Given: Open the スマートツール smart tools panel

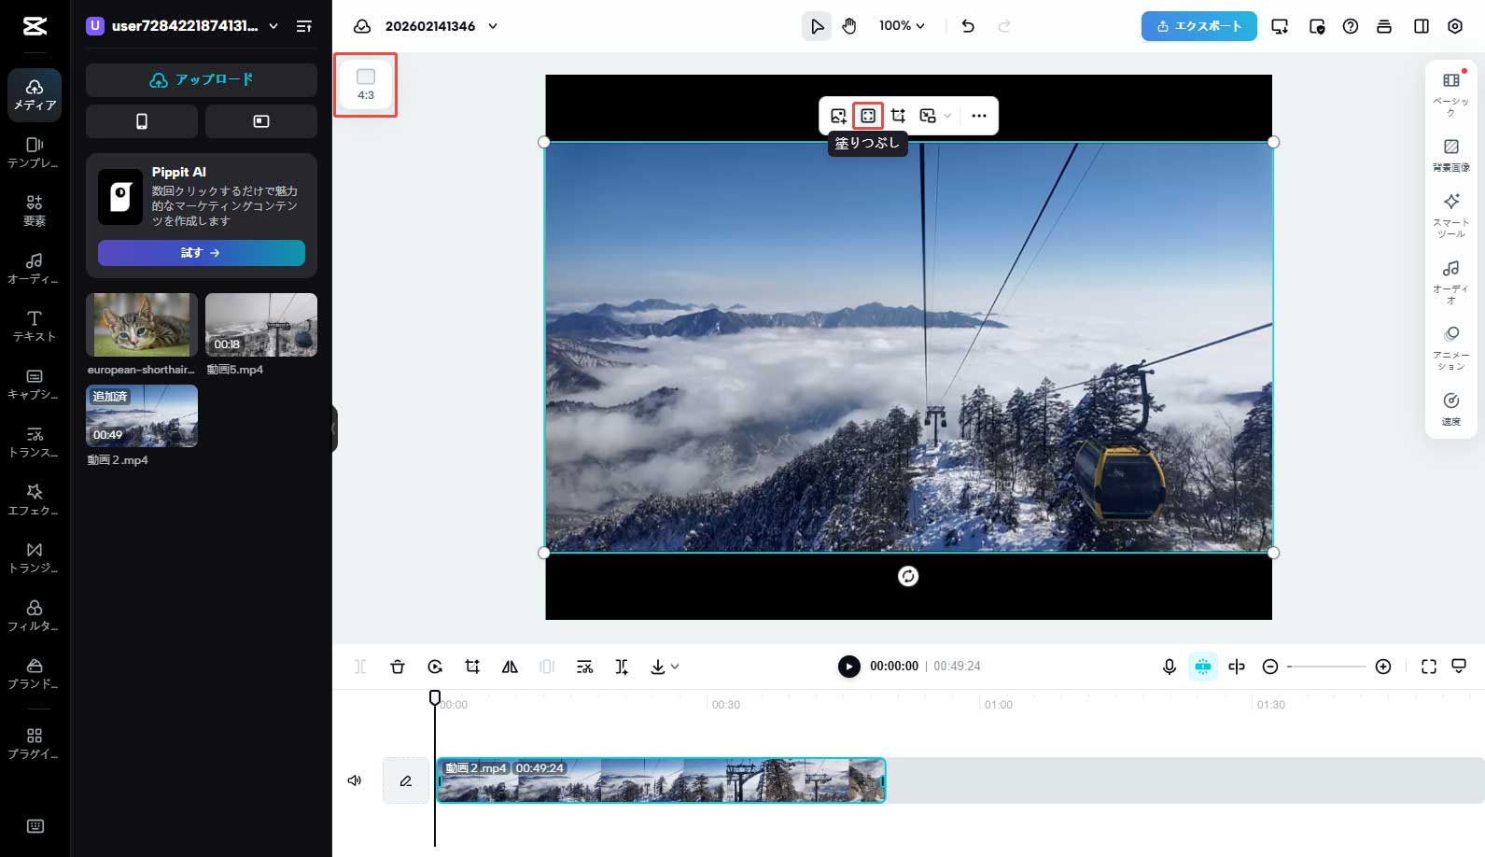Looking at the screenshot, I should click(1451, 216).
